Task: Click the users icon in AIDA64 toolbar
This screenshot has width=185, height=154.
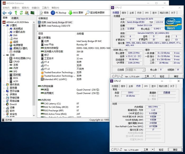Action: [27, 13]
